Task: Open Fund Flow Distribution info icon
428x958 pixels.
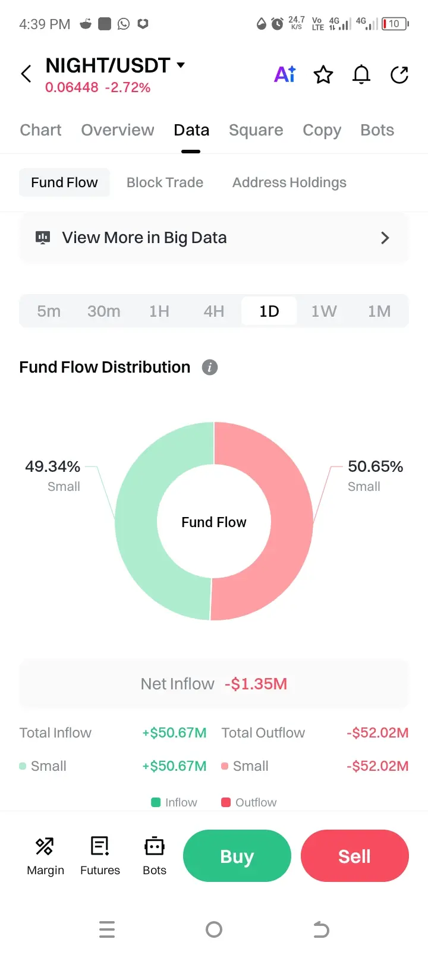Action: pos(210,367)
